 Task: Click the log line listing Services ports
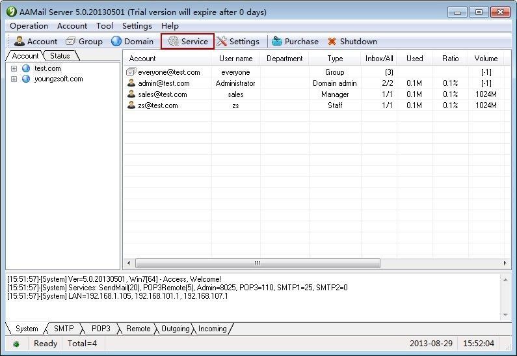point(178,288)
